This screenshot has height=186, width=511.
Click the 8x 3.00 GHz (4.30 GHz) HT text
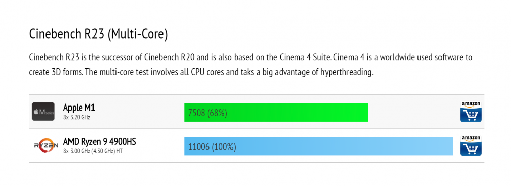click(x=93, y=151)
